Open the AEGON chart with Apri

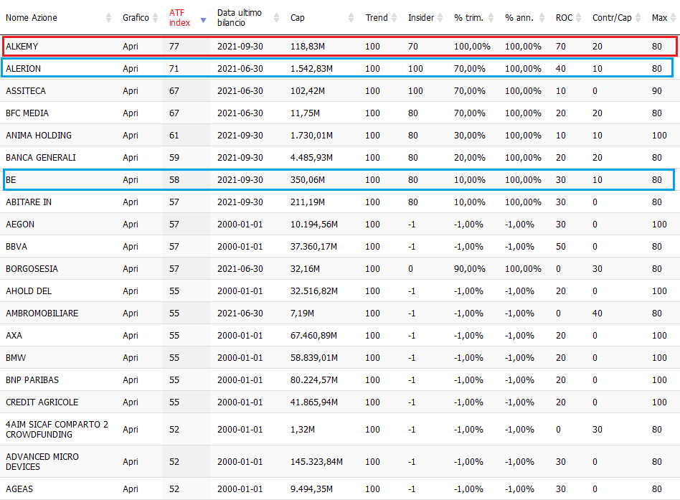(x=131, y=225)
